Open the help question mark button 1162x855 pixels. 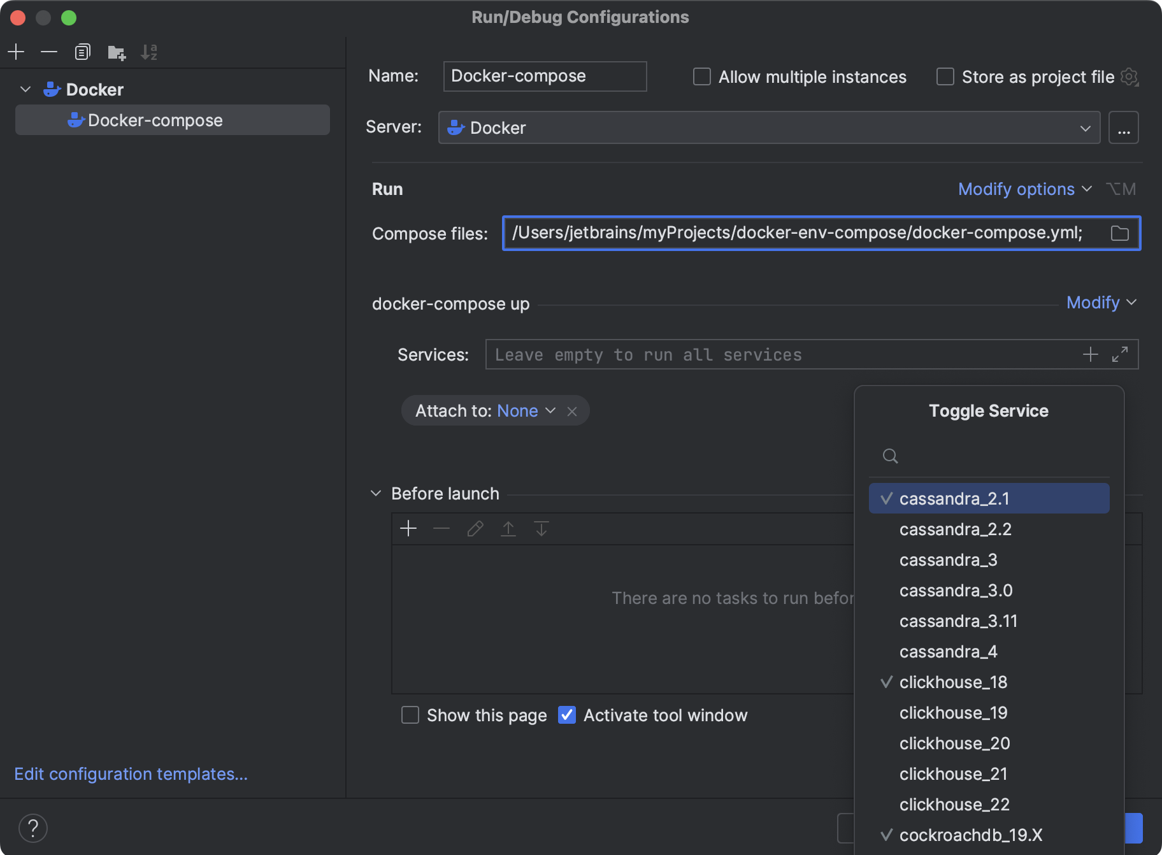pyautogui.click(x=33, y=828)
